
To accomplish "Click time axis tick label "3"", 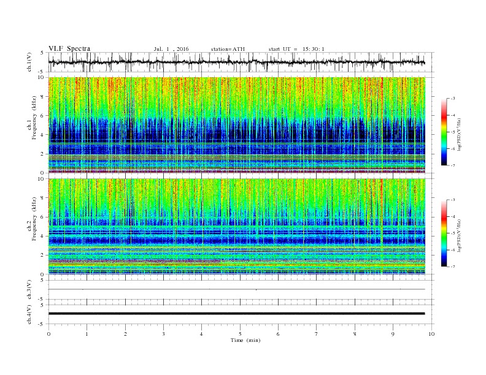I will point(163,334).
